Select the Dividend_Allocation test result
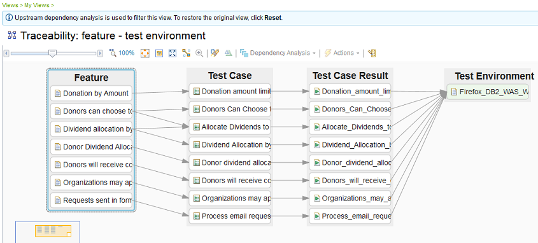The height and width of the screenshot is (243, 538). [350, 144]
